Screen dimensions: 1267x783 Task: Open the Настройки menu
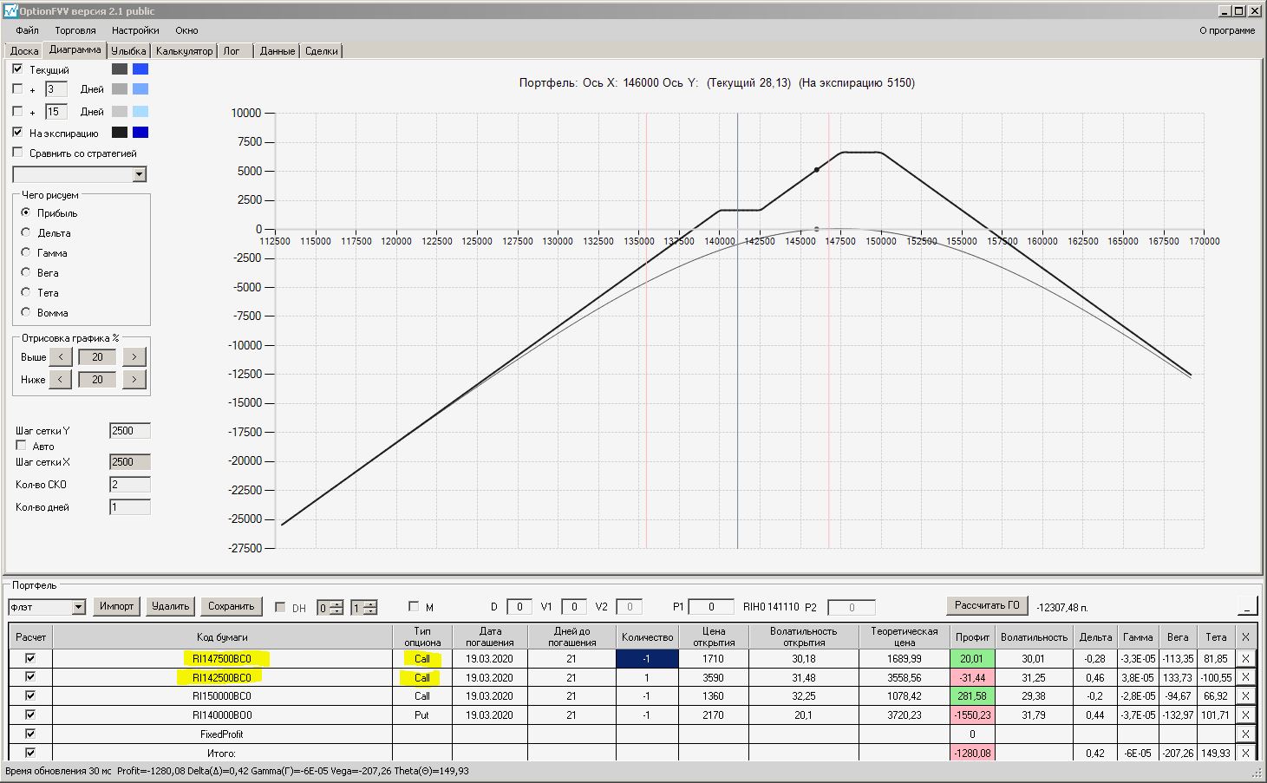pyautogui.click(x=135, y=30)
